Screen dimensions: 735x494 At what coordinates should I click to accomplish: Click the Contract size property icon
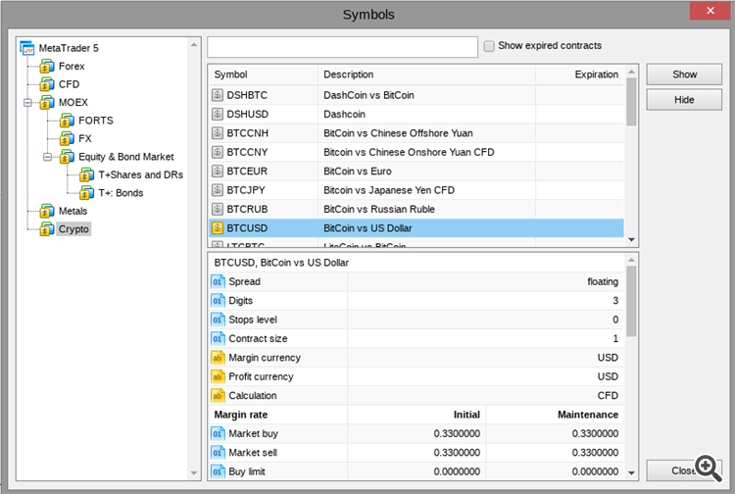tap(218, 338)
